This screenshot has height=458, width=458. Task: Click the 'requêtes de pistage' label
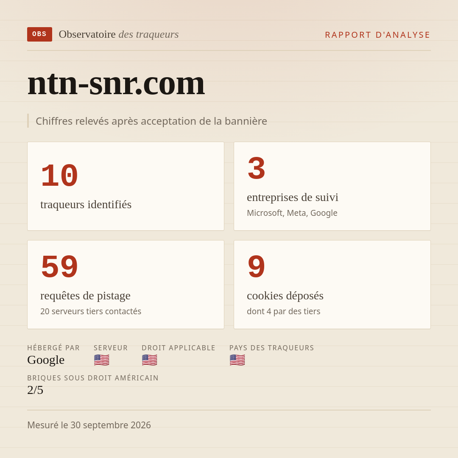point(85,296)
